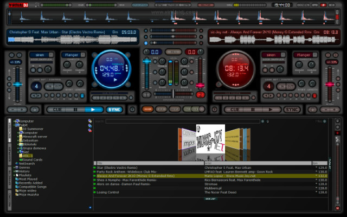Select the left deck 4-beat loop button
Viewport: 347px width, 217px height.
(x=36, y=86)
